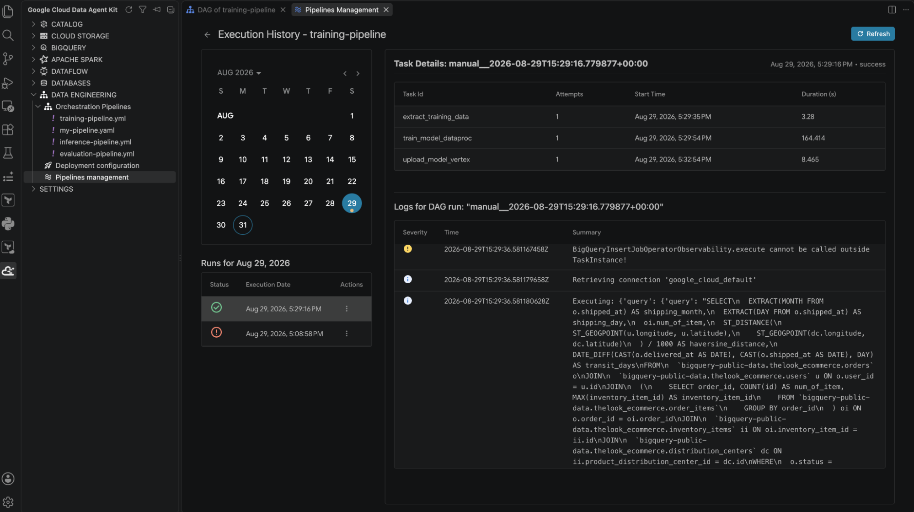Collapse the DATA ENGINEERING section
The height and width of the screenshot is (512, 914).
(x=33, y=95)
